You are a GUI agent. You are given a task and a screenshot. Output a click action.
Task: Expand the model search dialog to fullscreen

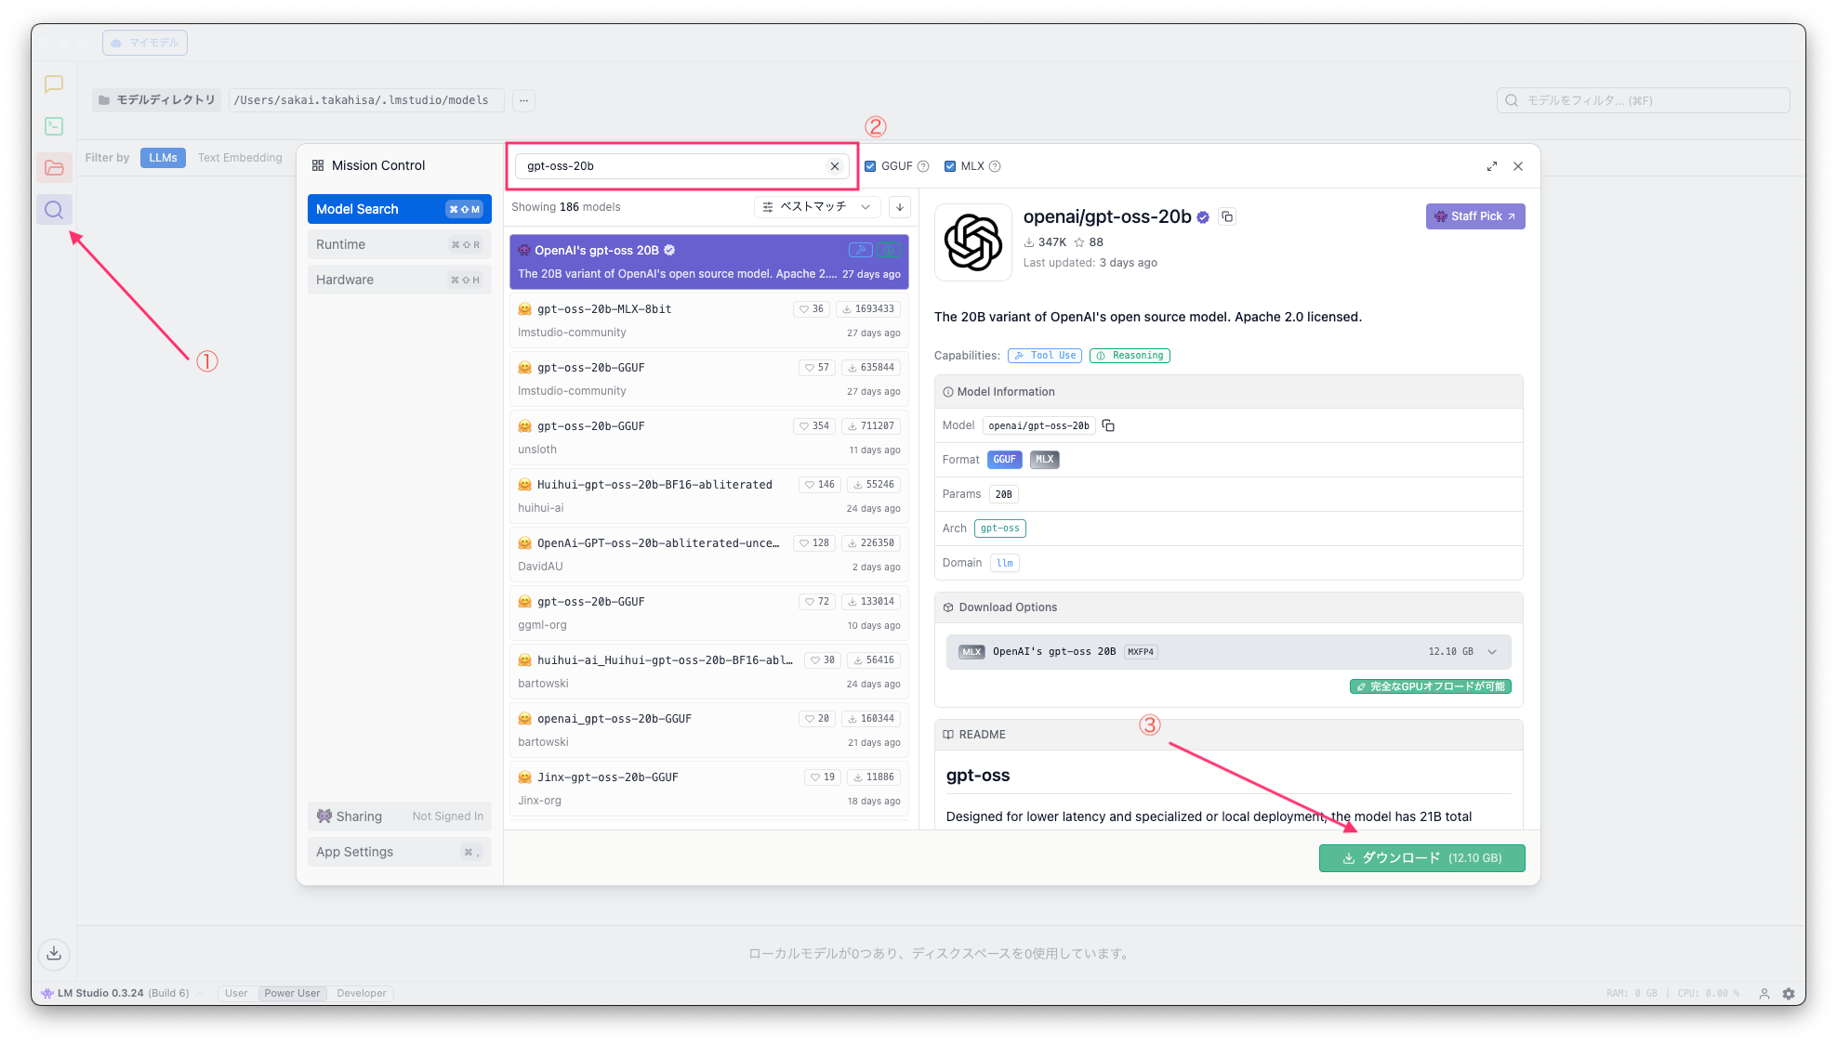(x=1492, y=166)
